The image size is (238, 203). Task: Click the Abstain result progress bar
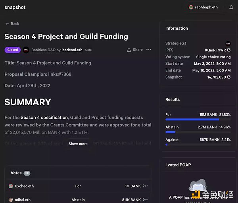coord(198,132)
